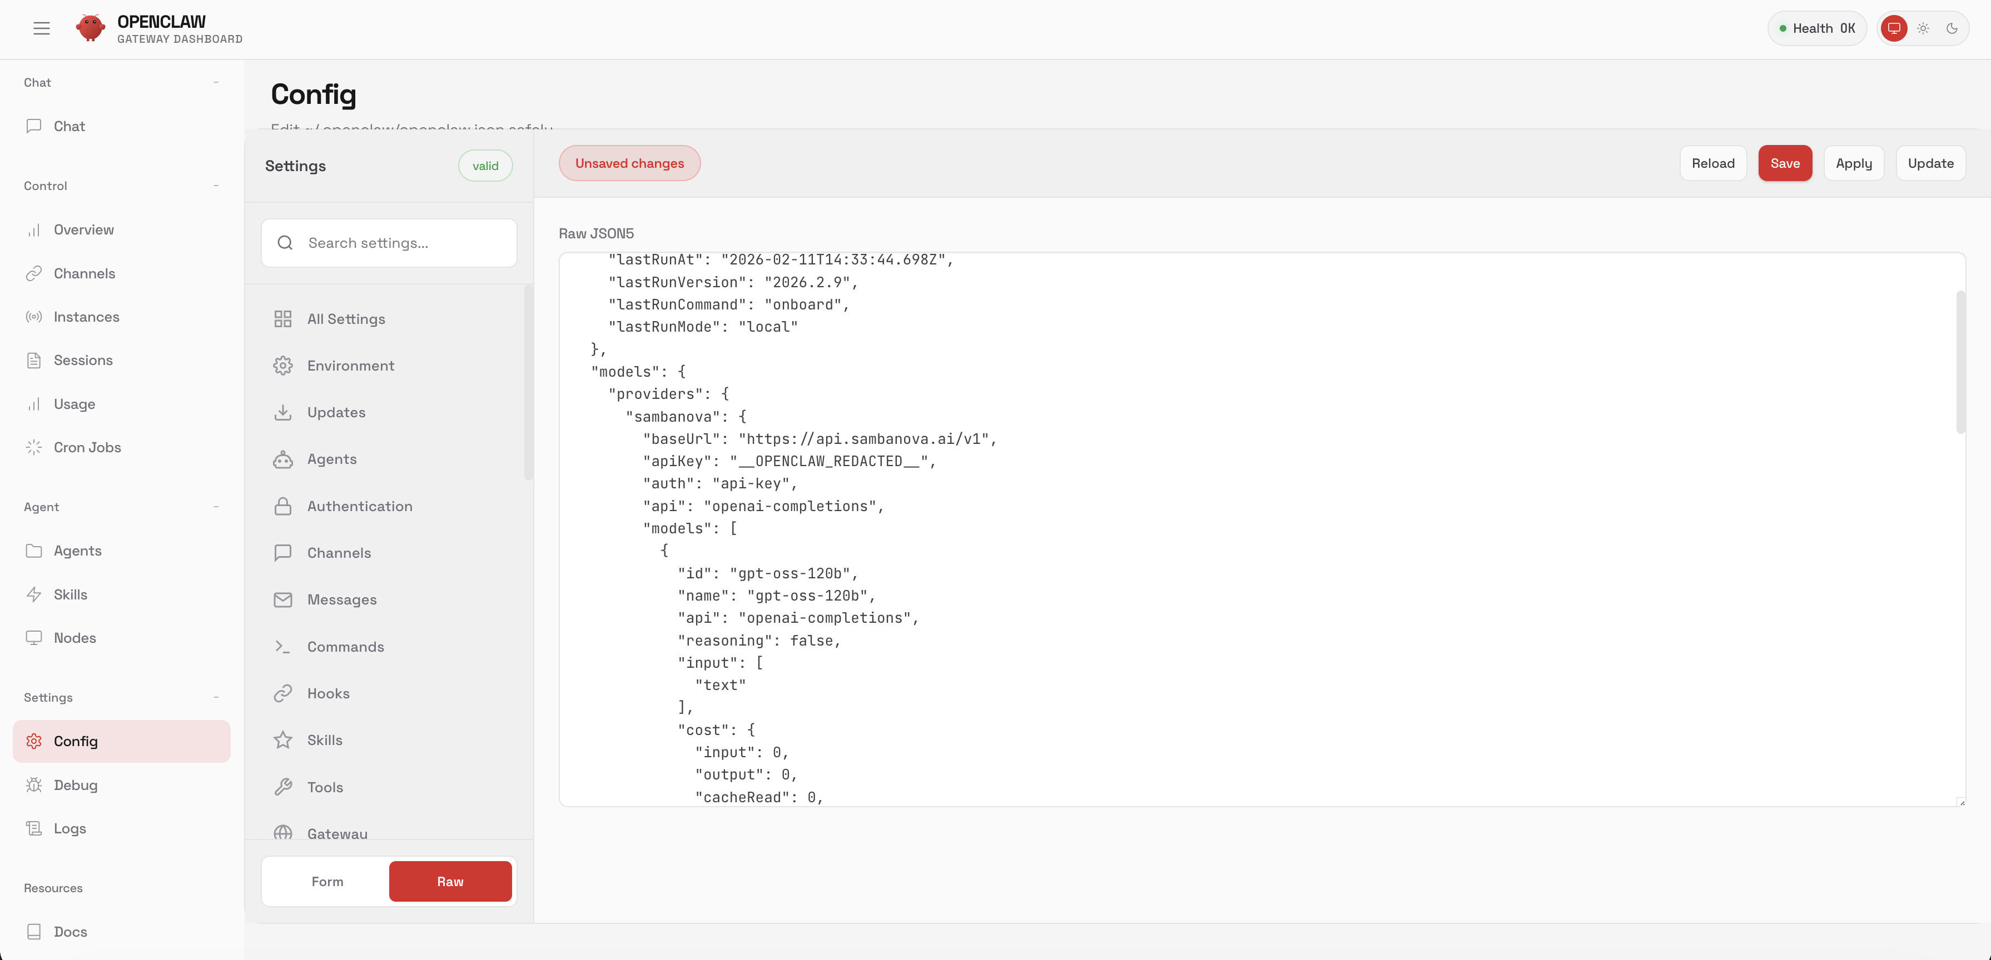Click the "auth": "api-key" line
Image resolution: width=1991 pixels, height=960 pixels.
(719, 483)
